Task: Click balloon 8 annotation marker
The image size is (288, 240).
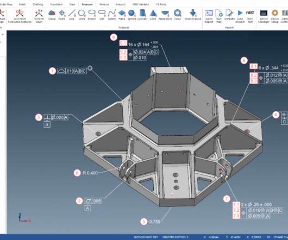Action: click(244, 60)
